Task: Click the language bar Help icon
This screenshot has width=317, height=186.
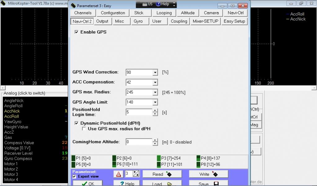Action: coord(162,4)
